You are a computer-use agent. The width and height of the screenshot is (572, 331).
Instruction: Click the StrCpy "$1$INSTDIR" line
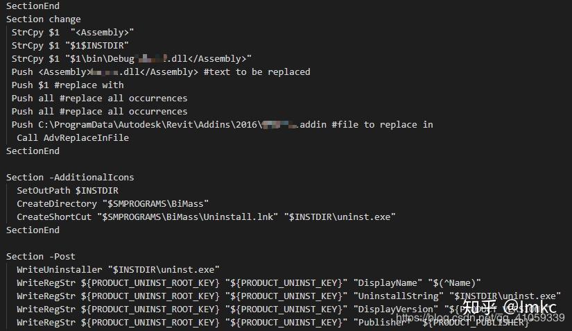tap(70, 45)
